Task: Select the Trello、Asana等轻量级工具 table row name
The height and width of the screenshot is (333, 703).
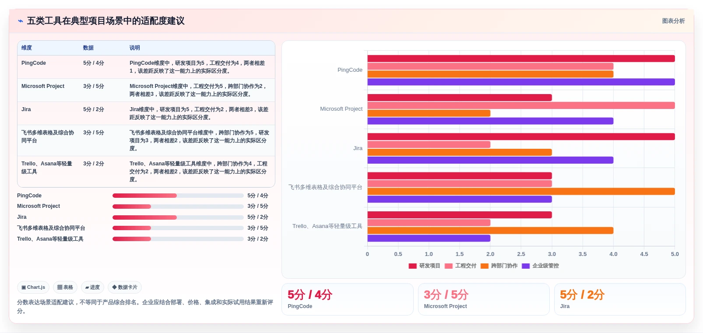Action: tap(47, 168)
